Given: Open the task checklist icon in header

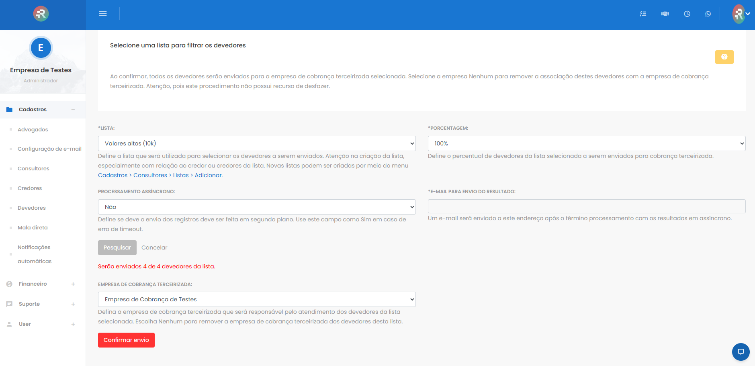Looking at the screenshot, I should pos(643,14).
